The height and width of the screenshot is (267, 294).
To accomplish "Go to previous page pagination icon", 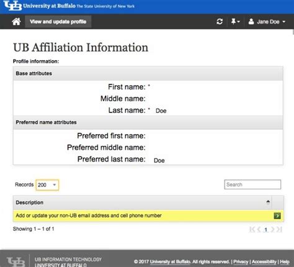I will [x=259, y=229].
